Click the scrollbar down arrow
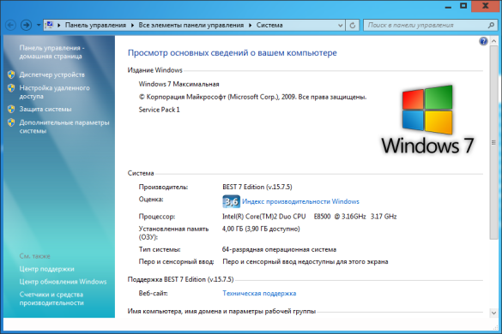This screenshot has width=502, height=334. pyautogui.click(x=493, y=313)
